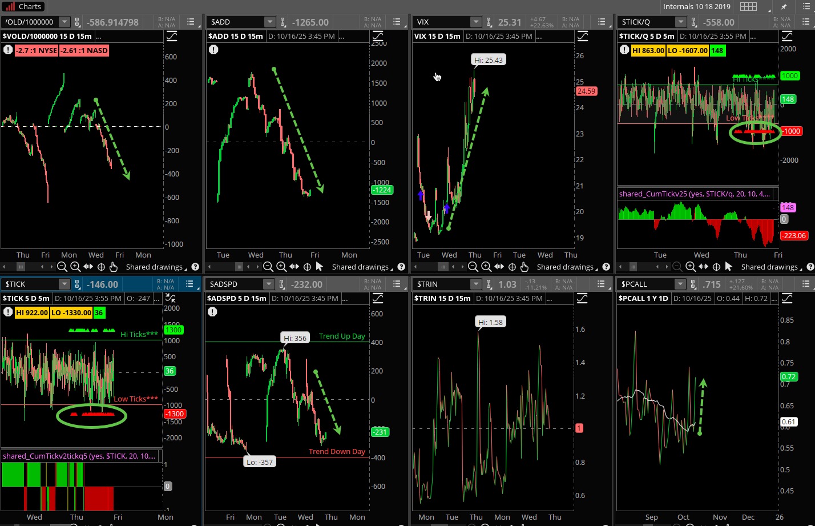Toggle the hand drawing tool under the VIX chart

coord(524,267)
